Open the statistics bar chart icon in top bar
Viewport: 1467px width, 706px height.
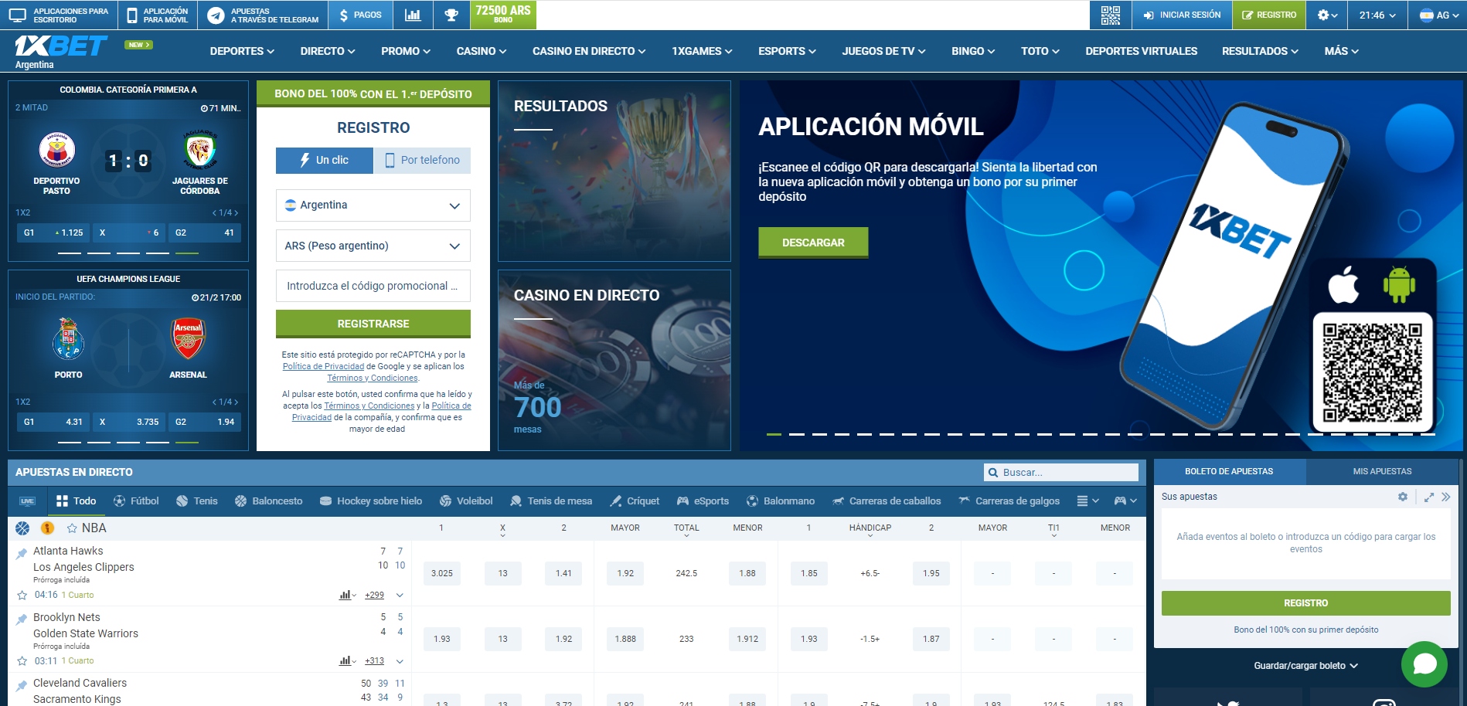click(x=413, y=15)
